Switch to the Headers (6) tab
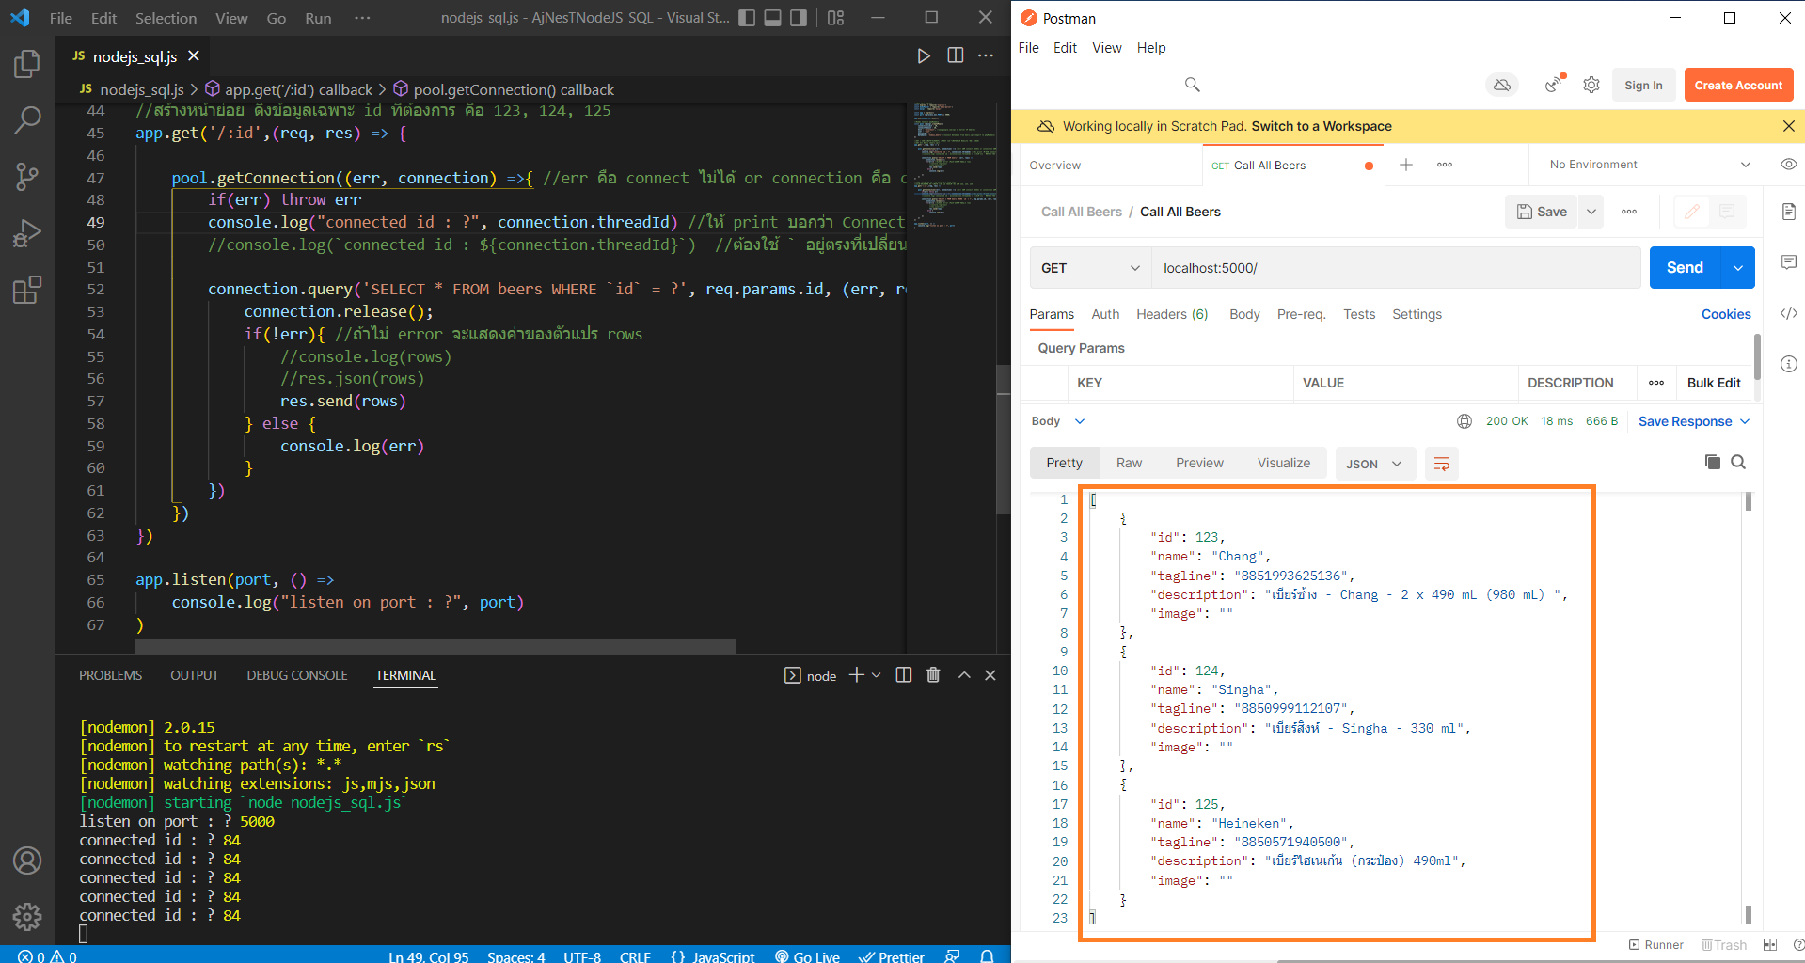1805x963 pixels. pos(1172,314)
